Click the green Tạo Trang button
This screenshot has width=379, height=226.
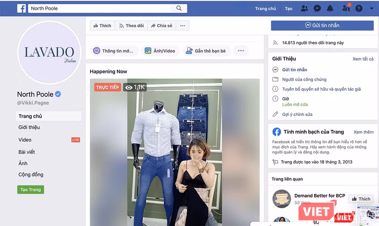tap(30, 190)
